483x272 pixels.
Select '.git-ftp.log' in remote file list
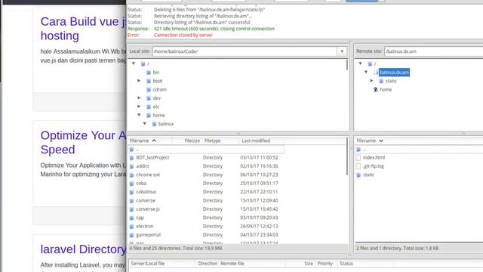point(374,166)
